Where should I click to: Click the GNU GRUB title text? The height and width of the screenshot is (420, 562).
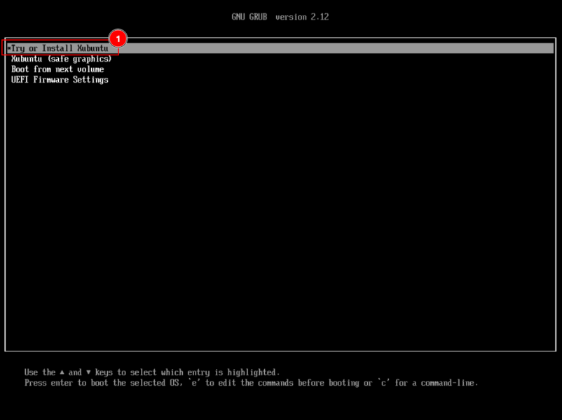(249, 17)
